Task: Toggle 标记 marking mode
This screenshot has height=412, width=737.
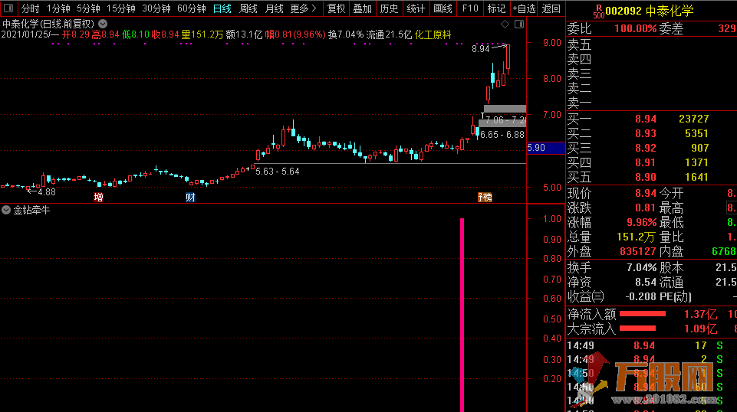Action: [x=496, y=8]
